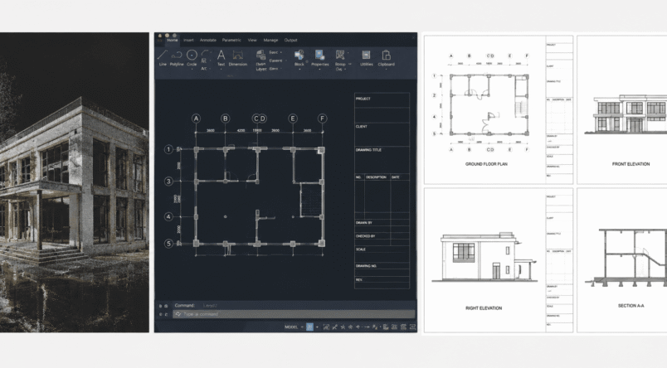Screen dimensions: 667x368
Task: Click the building point-cloud photo
Action: (75, 182)
